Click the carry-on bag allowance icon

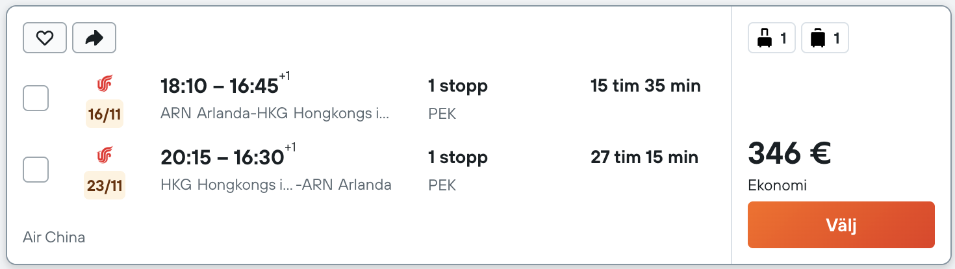(x=772, y=38)
